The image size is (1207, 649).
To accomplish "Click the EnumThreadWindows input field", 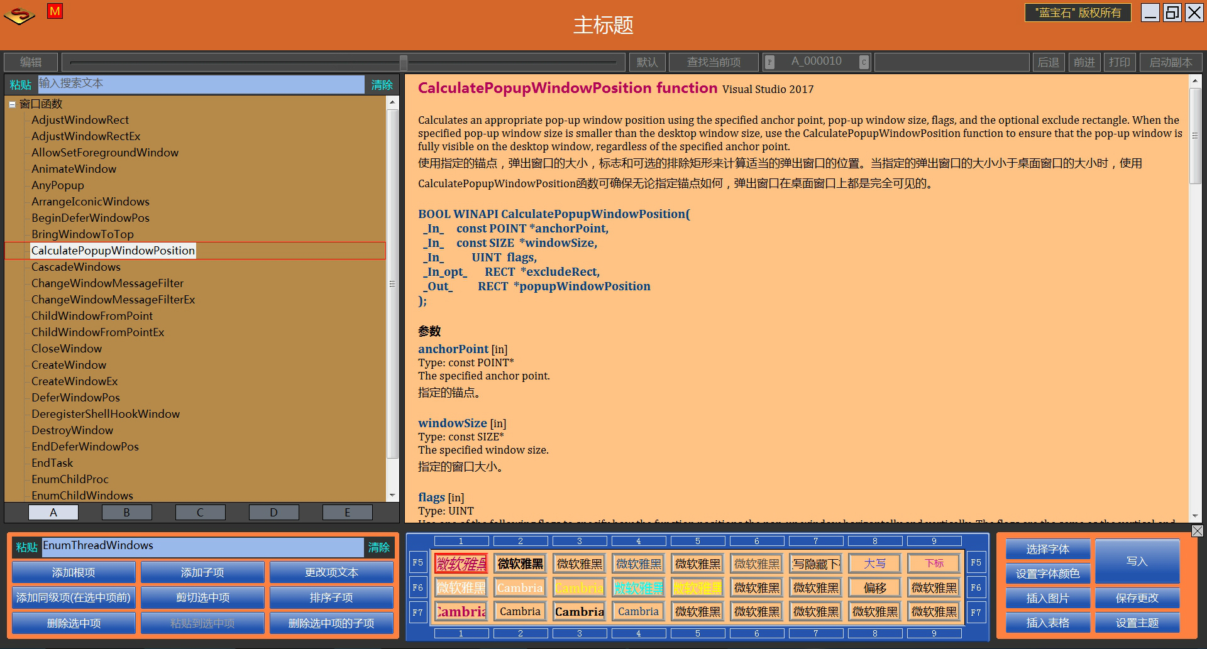I will [202, 547].
